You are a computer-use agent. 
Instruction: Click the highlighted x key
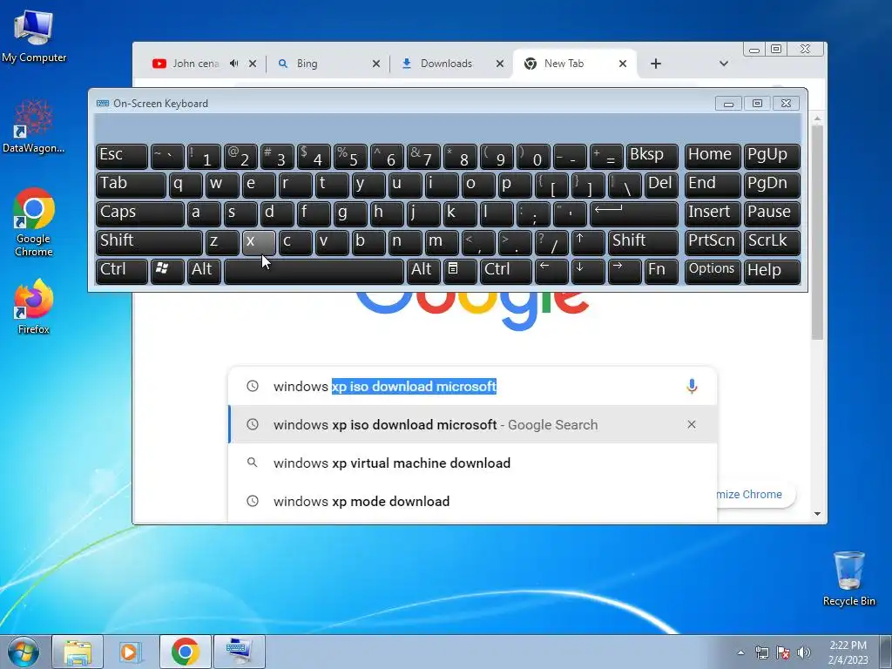tap(259, 242)
